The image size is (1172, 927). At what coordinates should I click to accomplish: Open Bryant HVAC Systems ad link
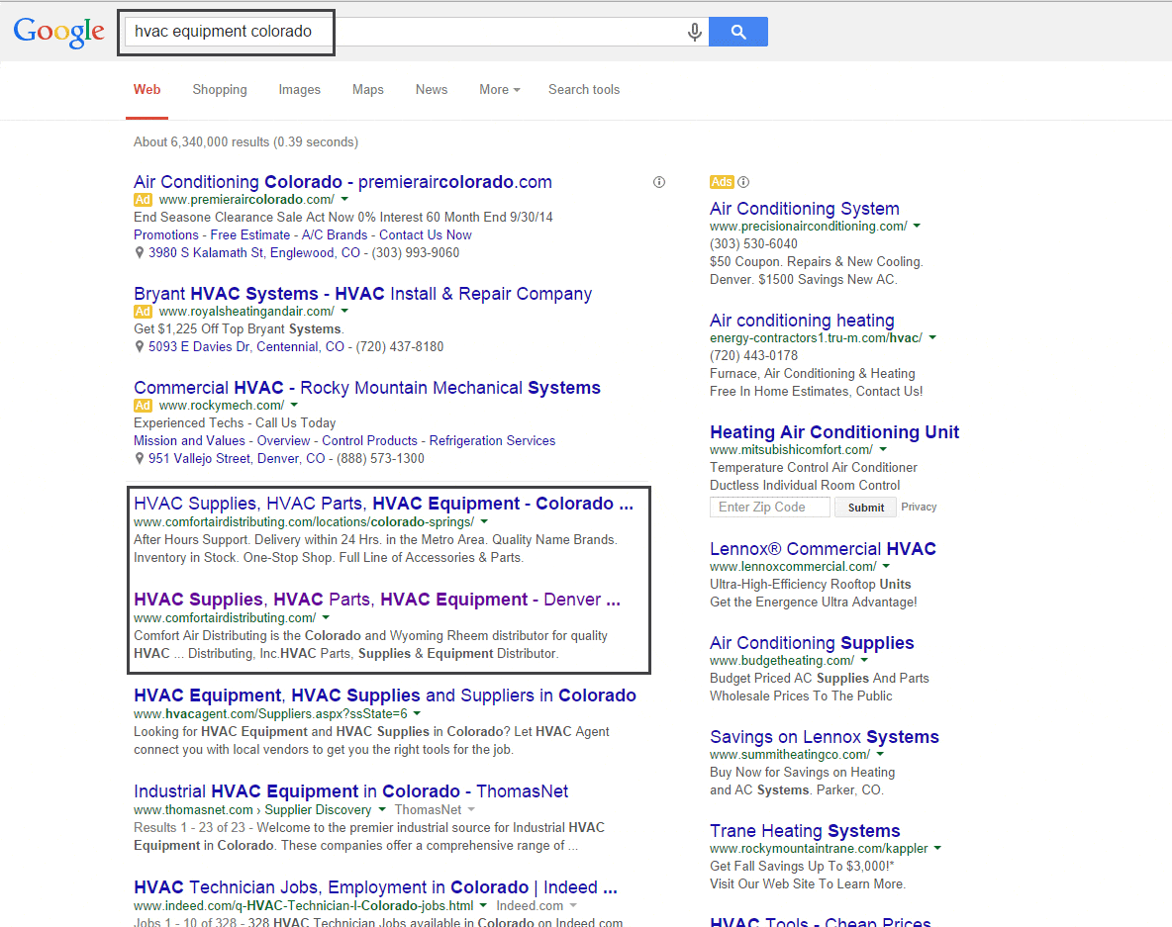pyautogui.click(x=362, y=294)
